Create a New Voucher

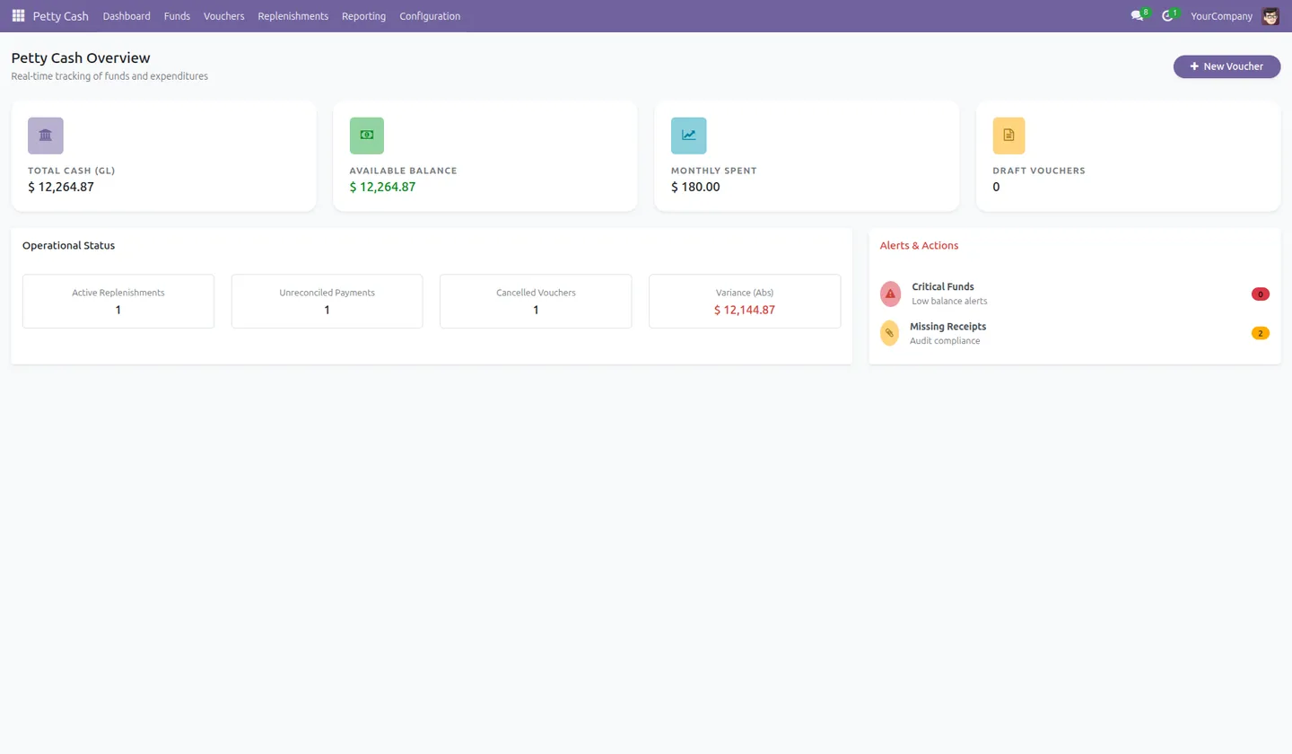point(1227,66)
